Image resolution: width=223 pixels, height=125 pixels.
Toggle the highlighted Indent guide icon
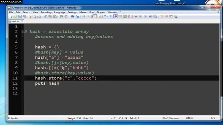[115, 16]
